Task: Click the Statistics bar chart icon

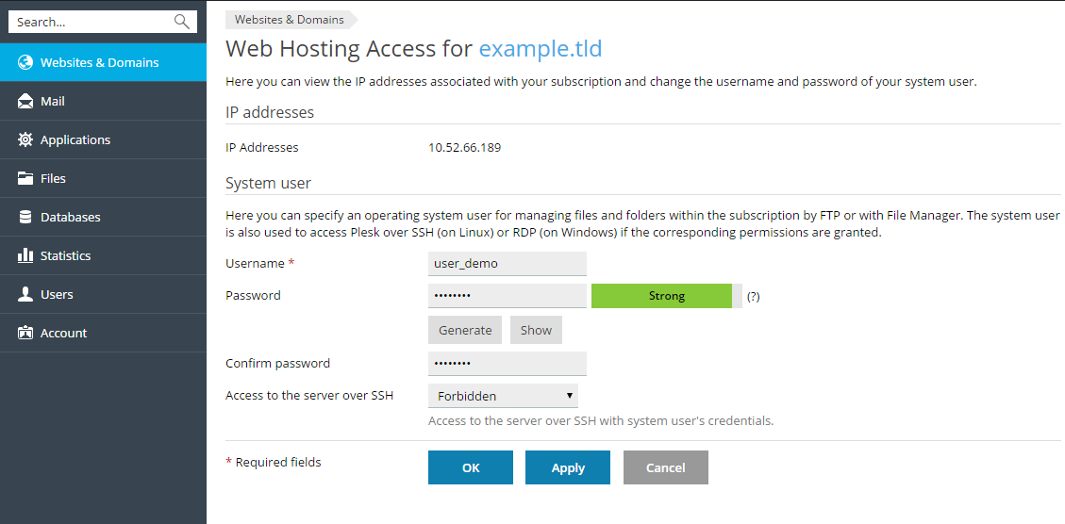Action: [25, 255]
